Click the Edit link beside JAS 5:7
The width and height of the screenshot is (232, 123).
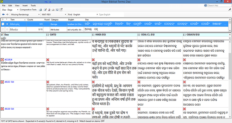(x=12, y=81)
